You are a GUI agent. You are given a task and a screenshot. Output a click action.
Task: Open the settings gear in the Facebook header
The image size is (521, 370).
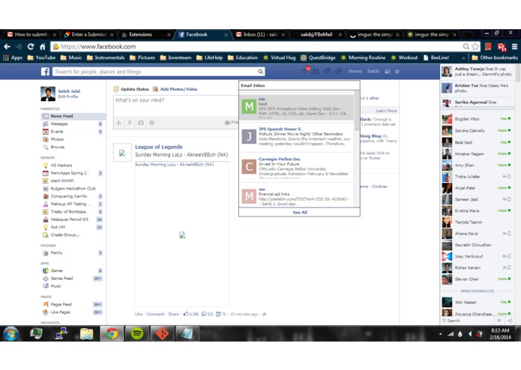[397, 71]
